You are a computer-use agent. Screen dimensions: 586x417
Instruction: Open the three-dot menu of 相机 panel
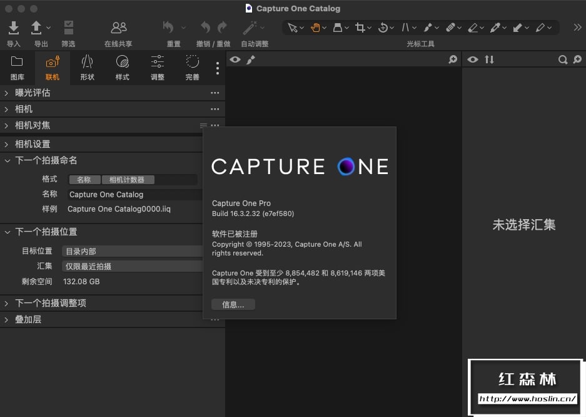(x=215, y=109)
